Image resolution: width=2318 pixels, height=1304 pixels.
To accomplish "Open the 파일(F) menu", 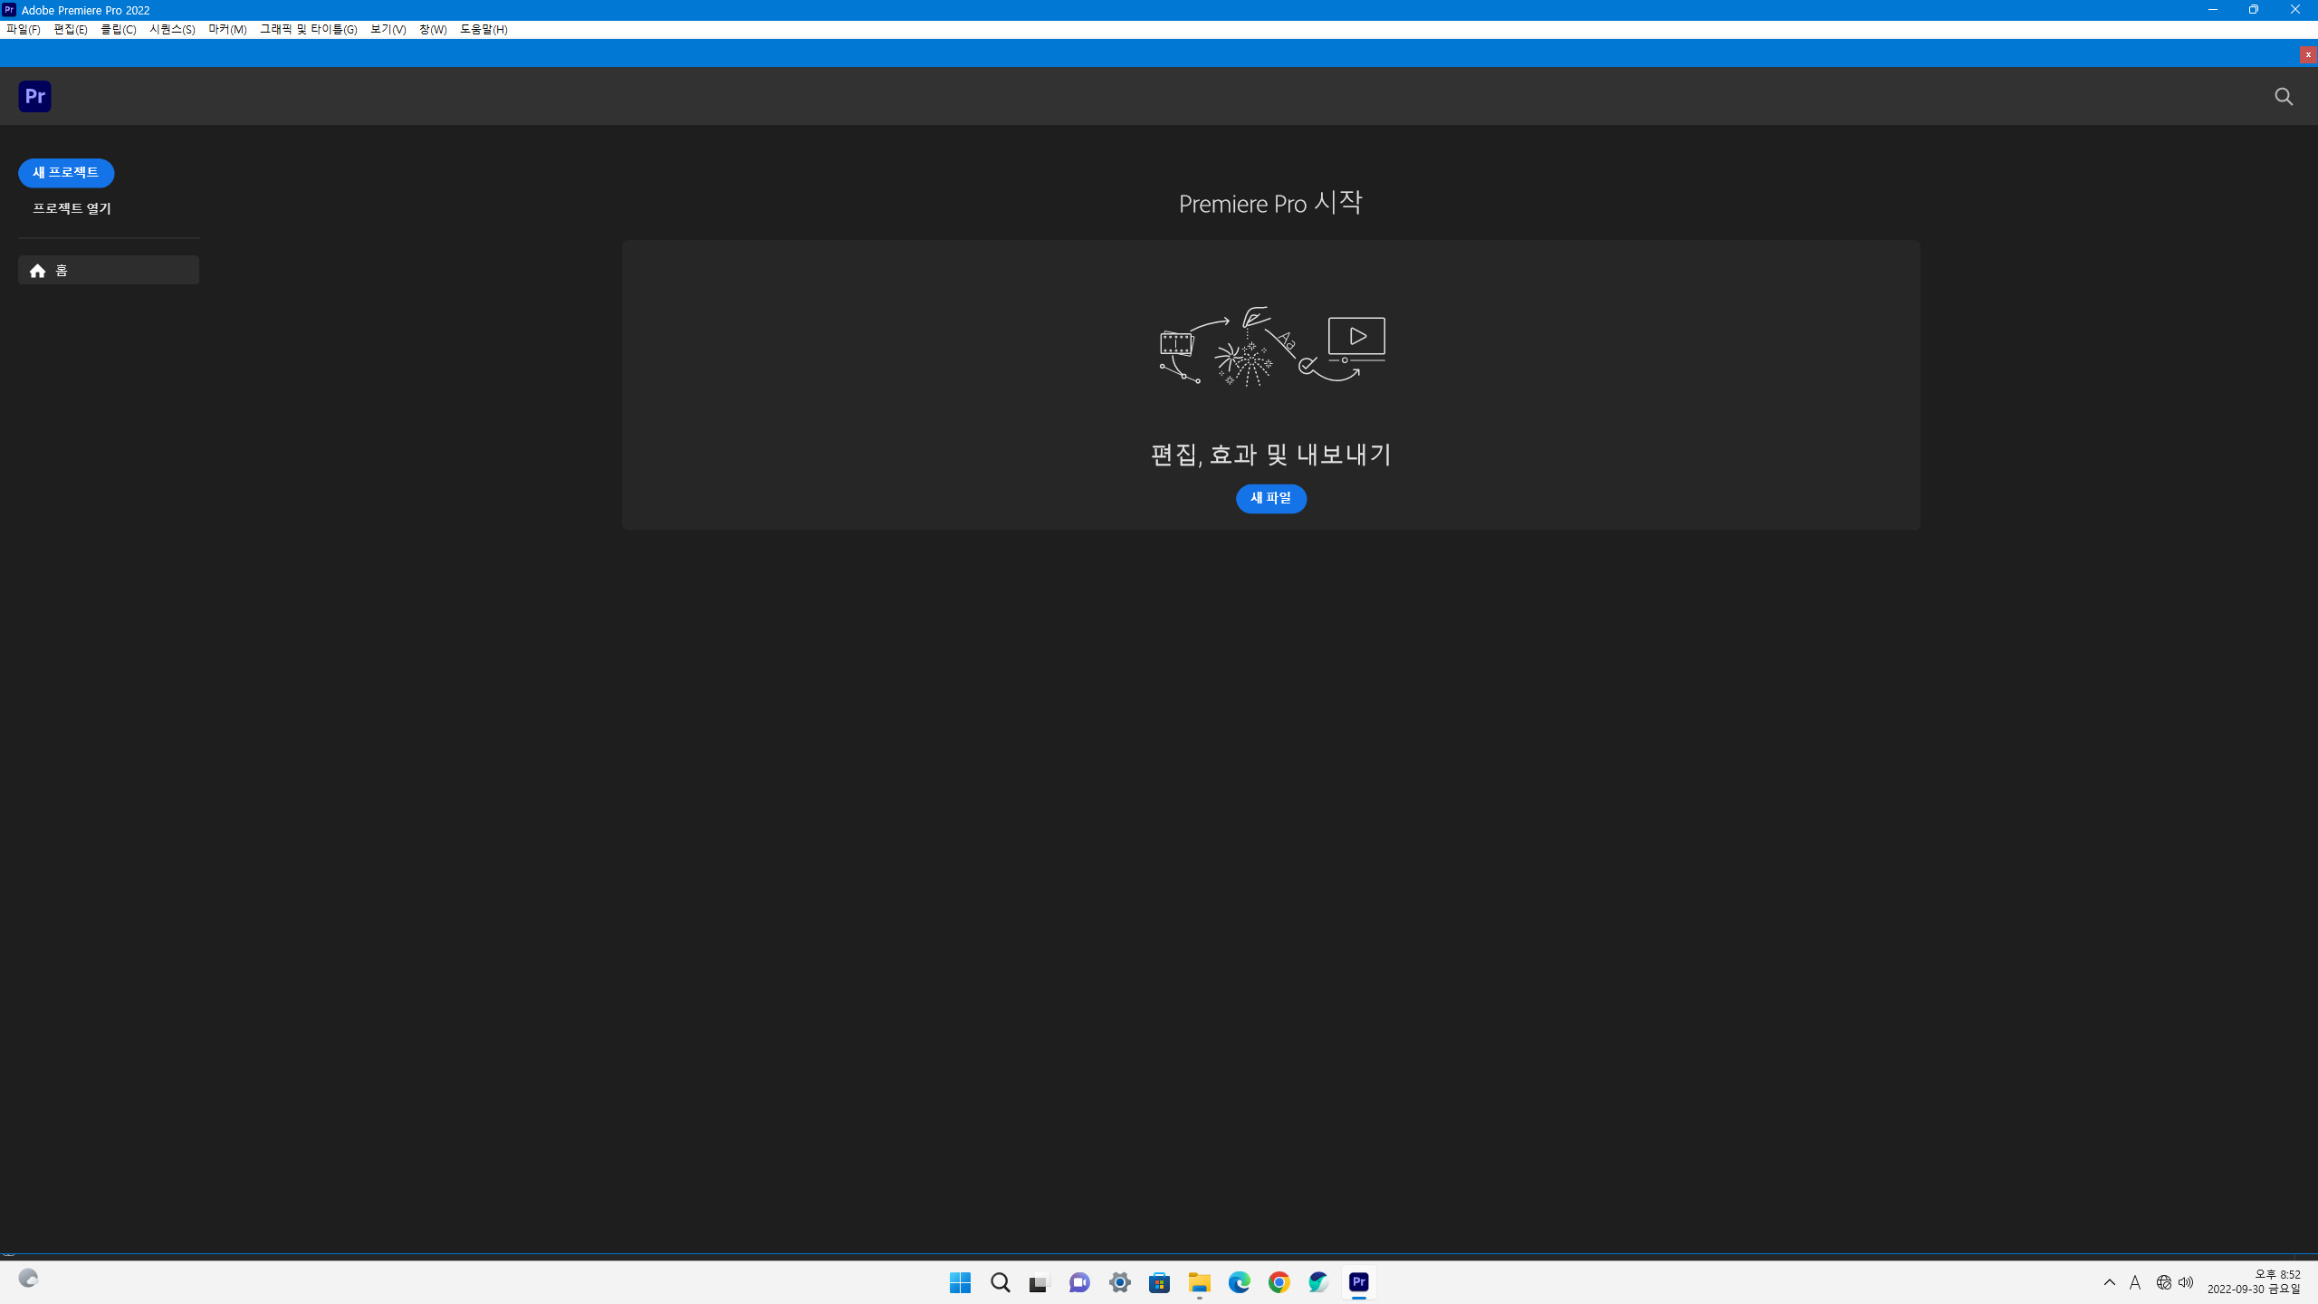I will coord(24,29).
